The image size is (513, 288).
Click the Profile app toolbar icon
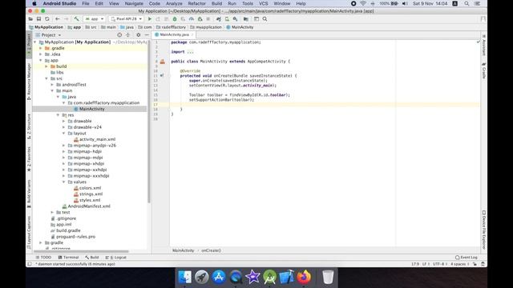192,19
